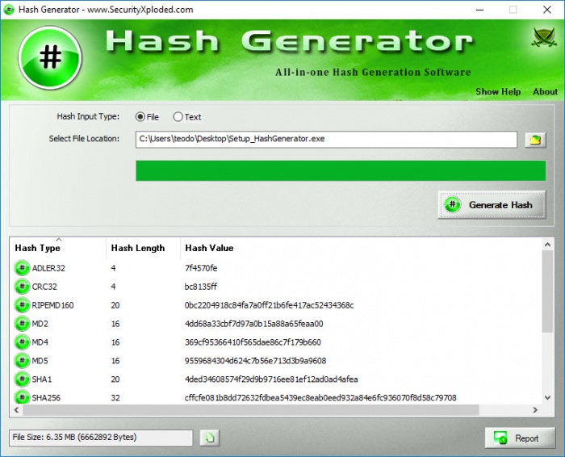Click the vertical scrollbar thumb

tap(548, 291)
